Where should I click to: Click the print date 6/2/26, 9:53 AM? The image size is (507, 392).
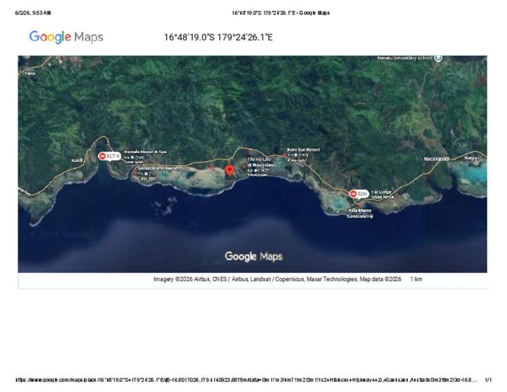pos(33,13)
